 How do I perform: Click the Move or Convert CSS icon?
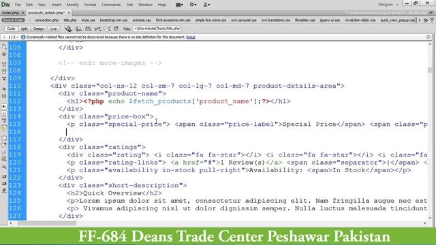tap(4, 166)
